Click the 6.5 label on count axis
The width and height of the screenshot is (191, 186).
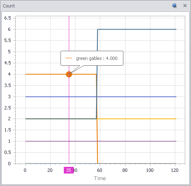pos(7,18)
